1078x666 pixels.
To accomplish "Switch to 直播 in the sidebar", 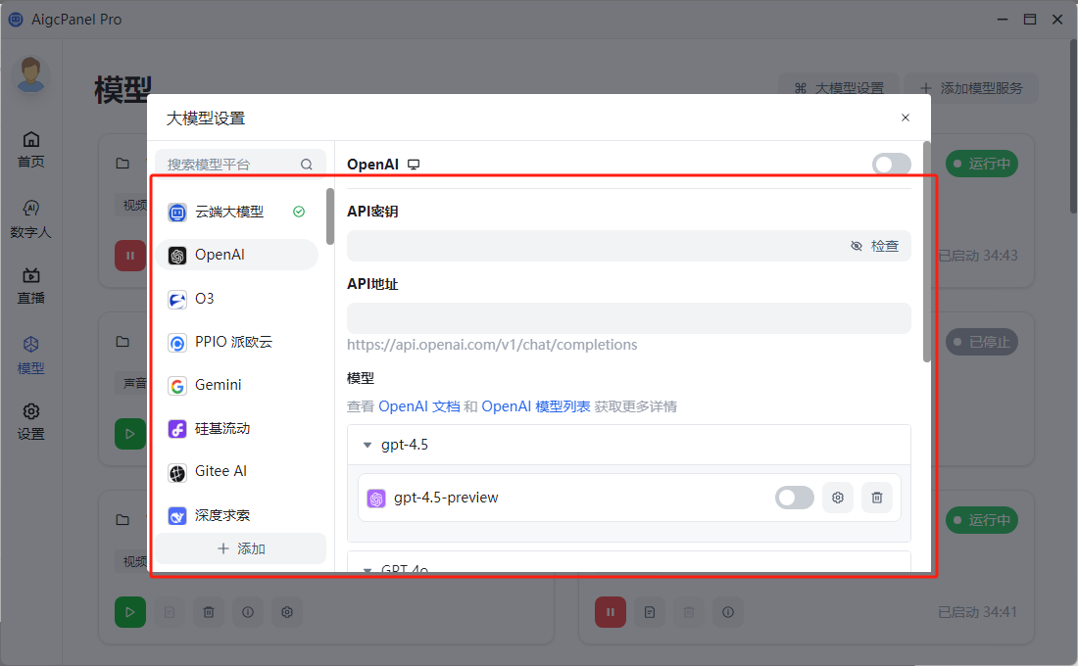I will (x=31, y=286).
